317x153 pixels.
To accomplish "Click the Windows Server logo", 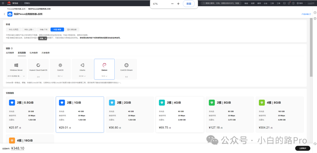I will [16, 65].
